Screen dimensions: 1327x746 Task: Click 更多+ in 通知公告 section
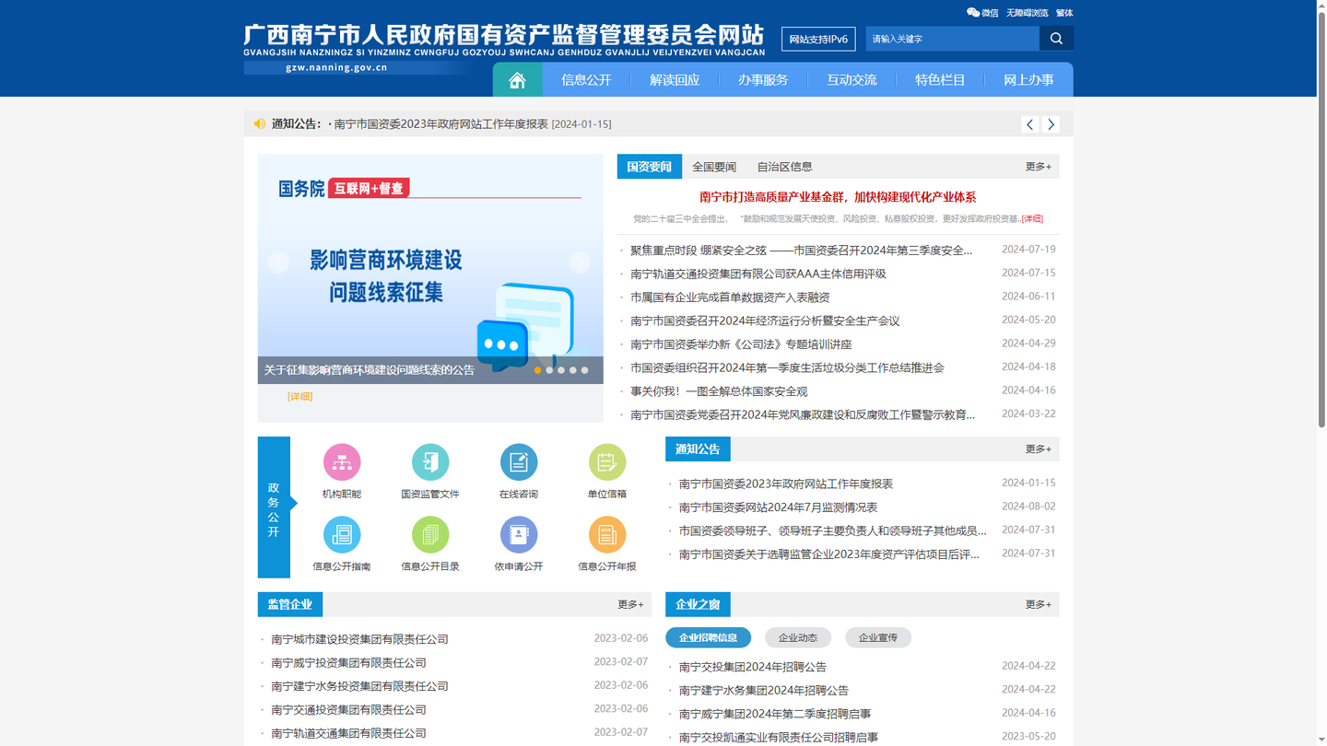1039,449
